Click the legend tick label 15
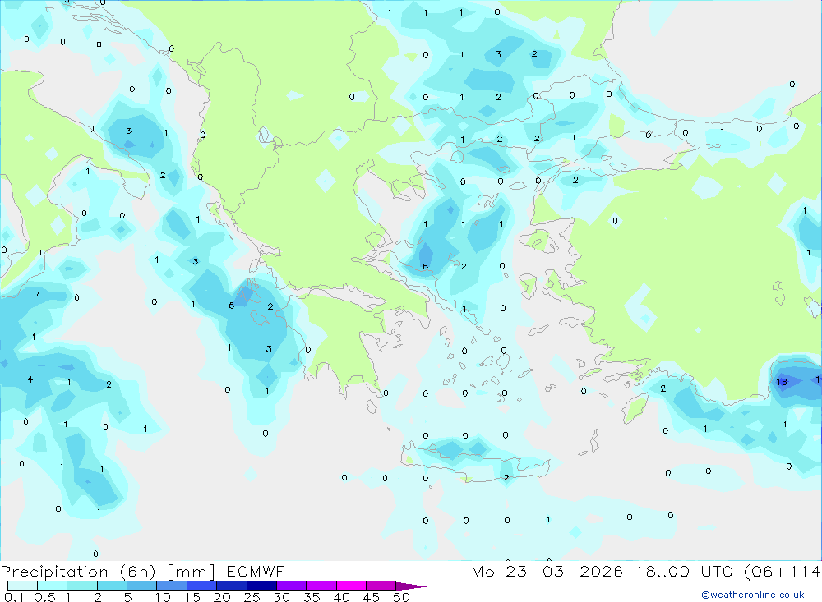The image size is (822, 602). pyautogui.click(x=192, y=597)
